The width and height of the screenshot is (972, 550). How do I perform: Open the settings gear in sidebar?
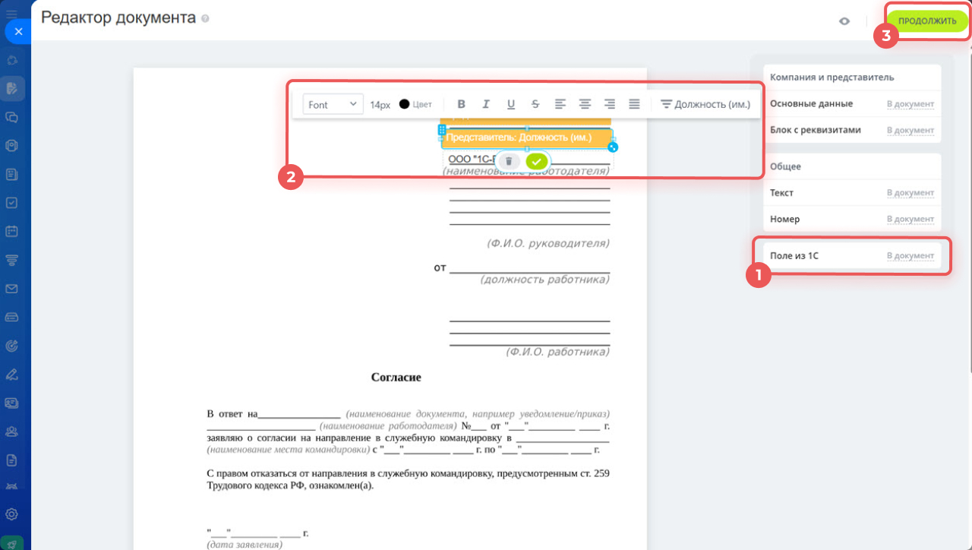pyautogui.click(x=12, y=515)
